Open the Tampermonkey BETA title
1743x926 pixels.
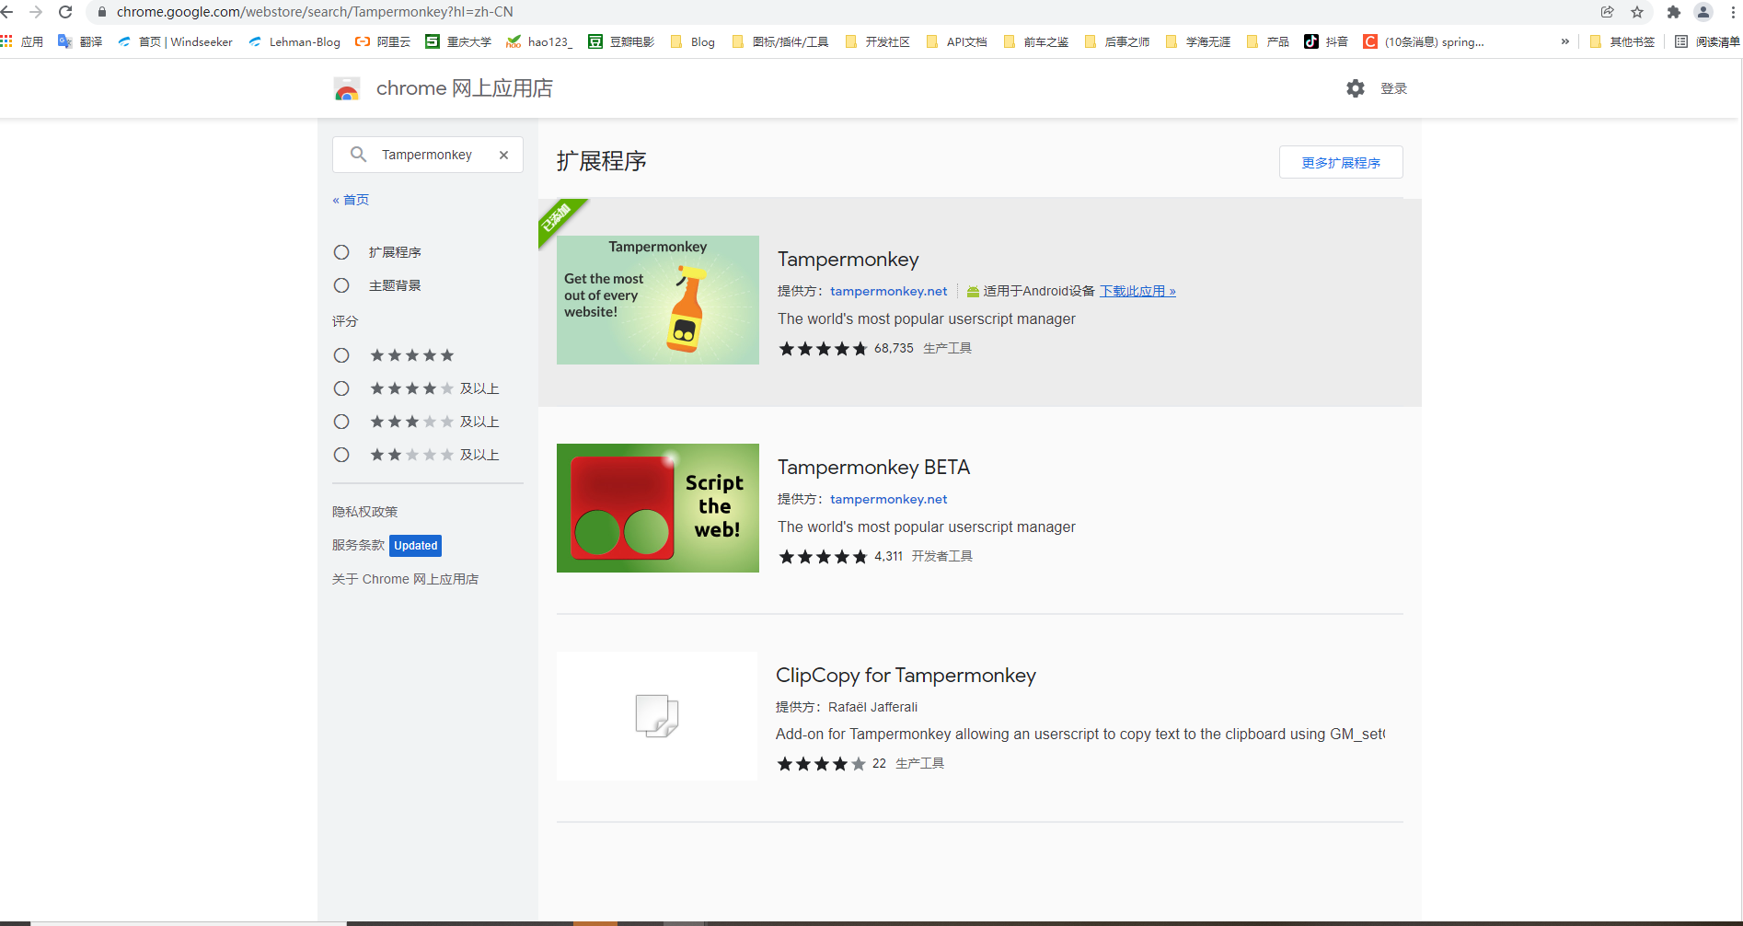coord(874,468)
